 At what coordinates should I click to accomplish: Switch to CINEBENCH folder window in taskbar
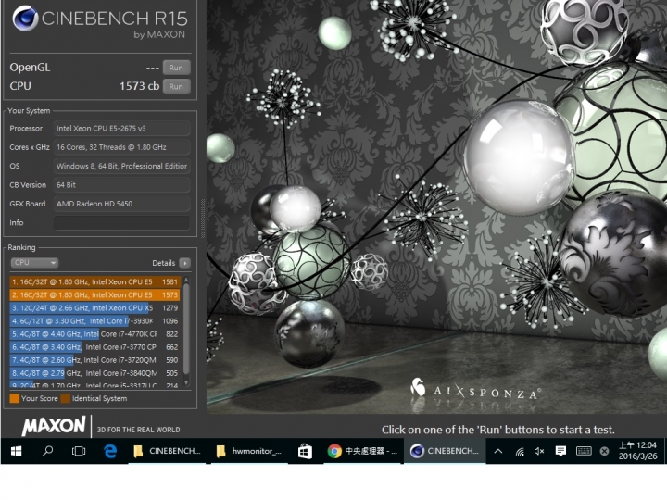167,451
